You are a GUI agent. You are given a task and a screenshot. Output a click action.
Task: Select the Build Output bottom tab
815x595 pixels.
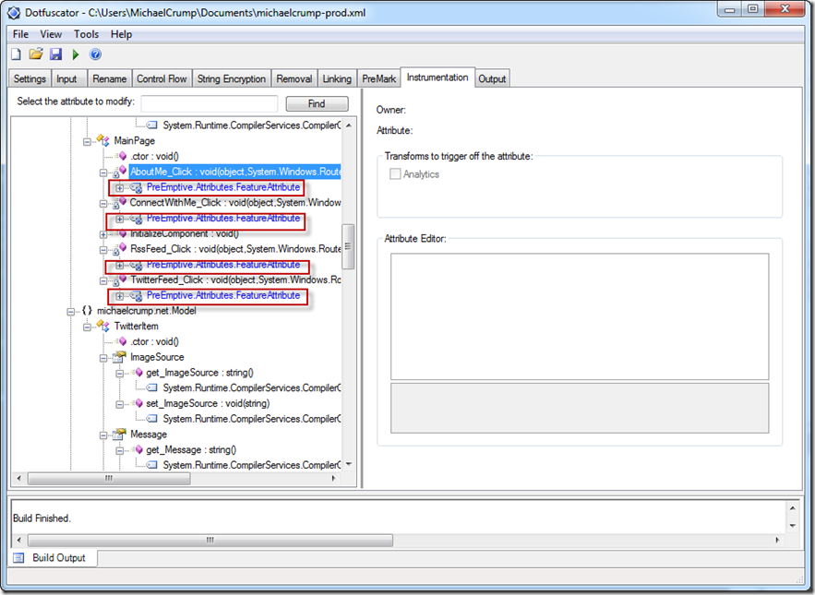click(x=53, y=558)
